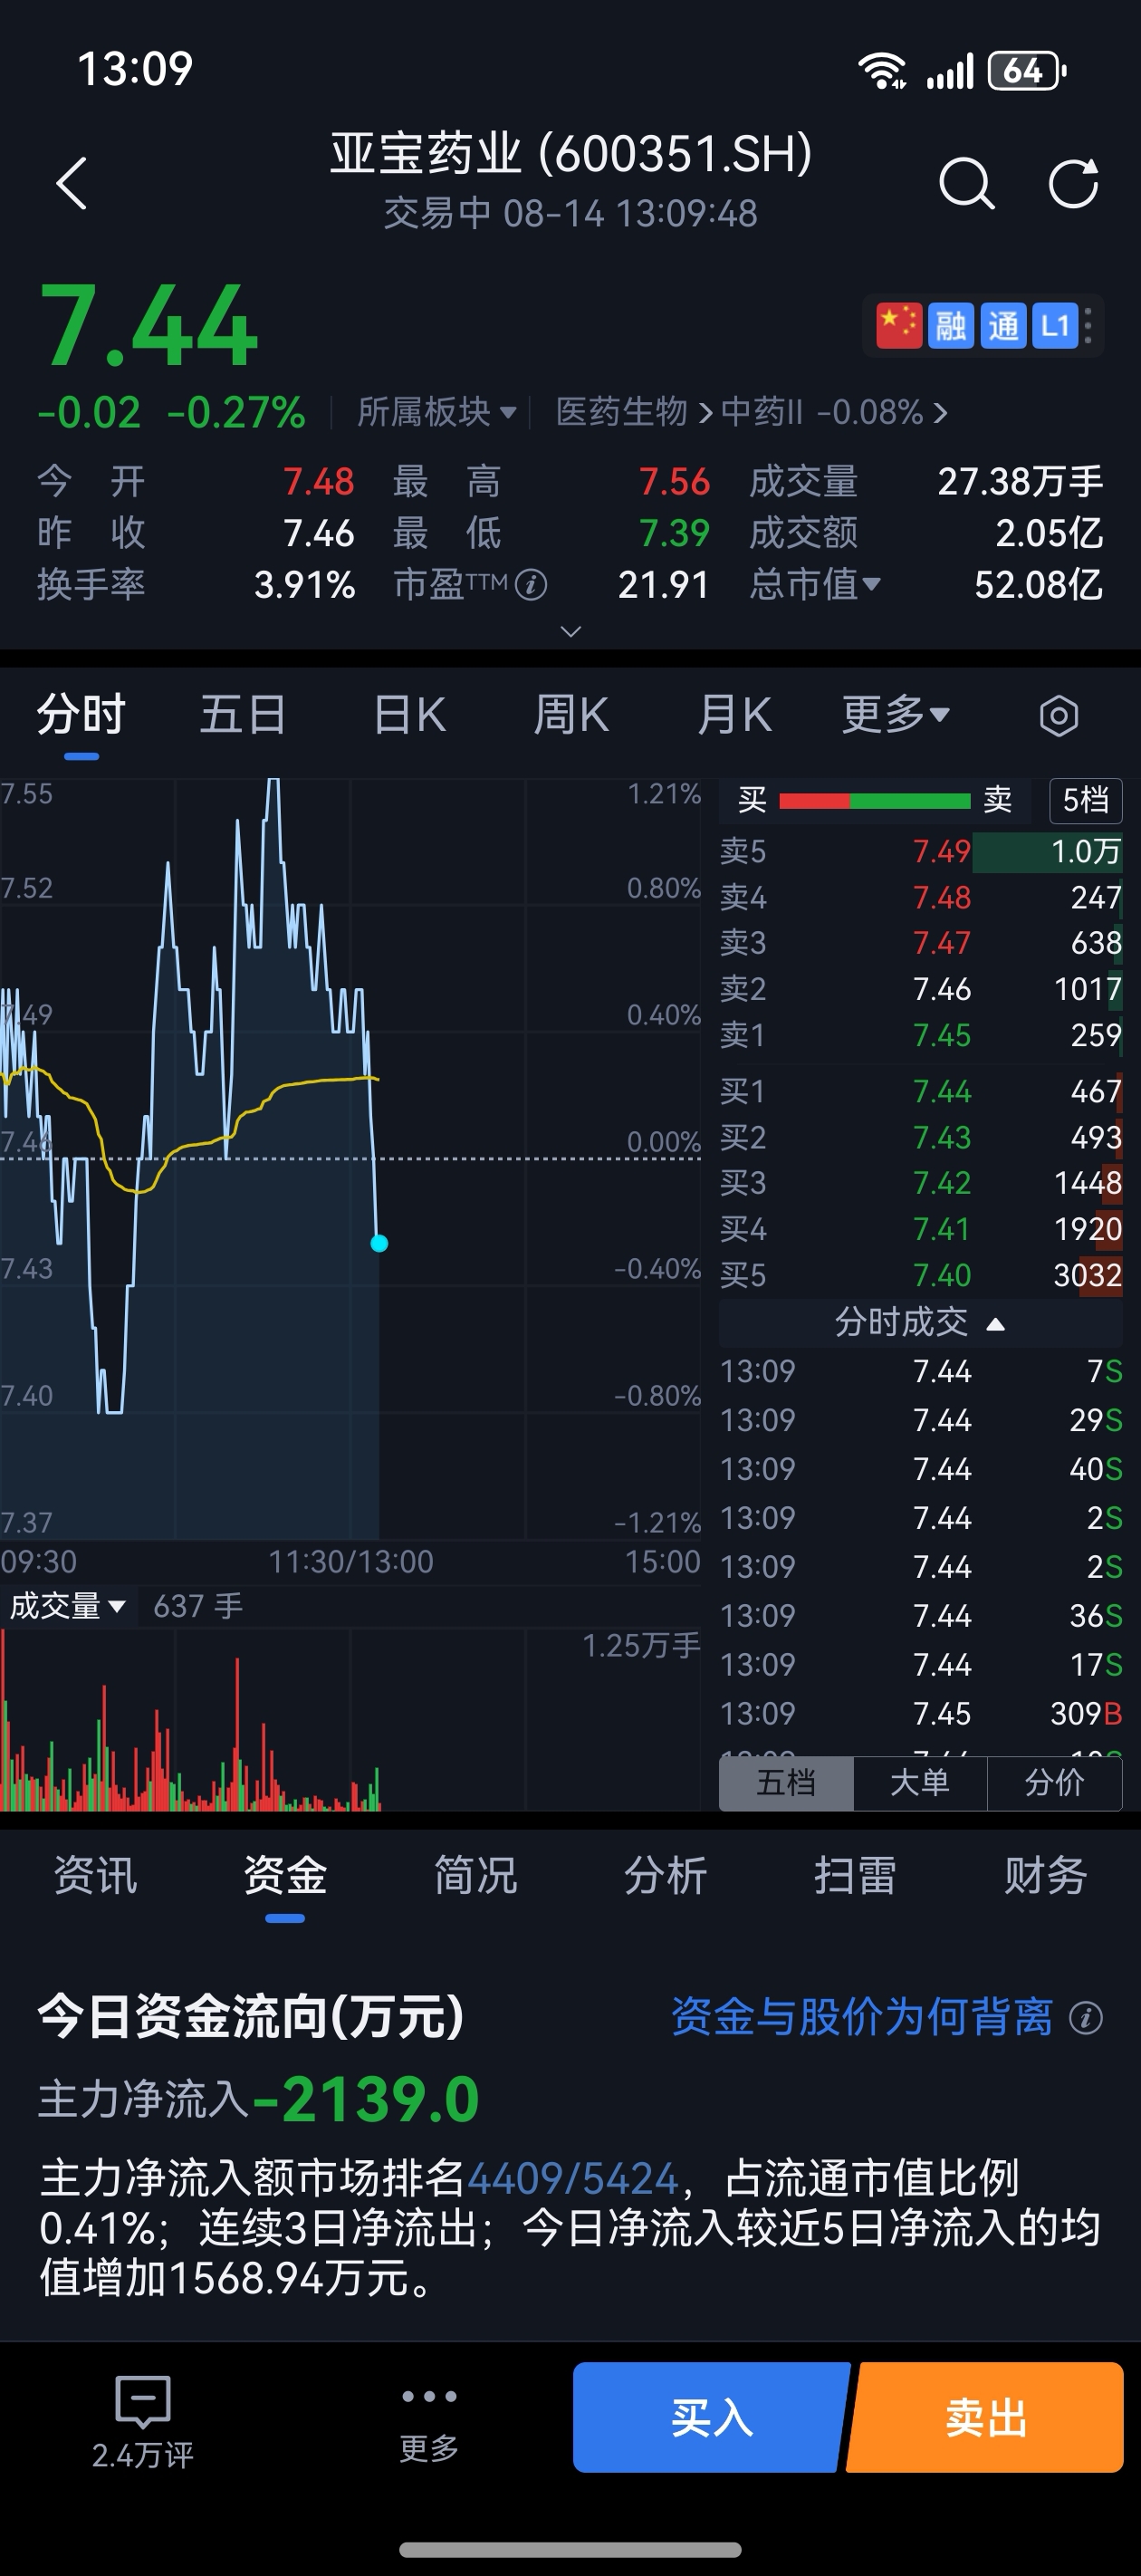Tap the 买入 buy button

(711, 2418)
